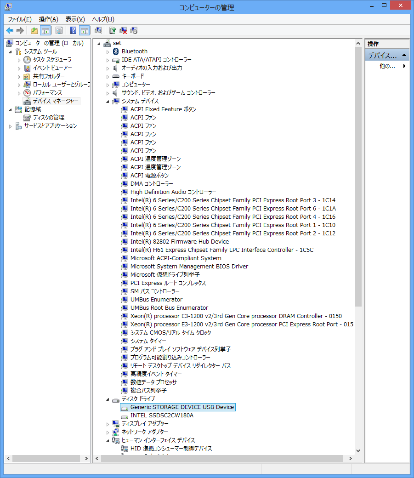Select ACPI Fixed Feature ボタン device
414x478 pixels.
coord(163,109)
